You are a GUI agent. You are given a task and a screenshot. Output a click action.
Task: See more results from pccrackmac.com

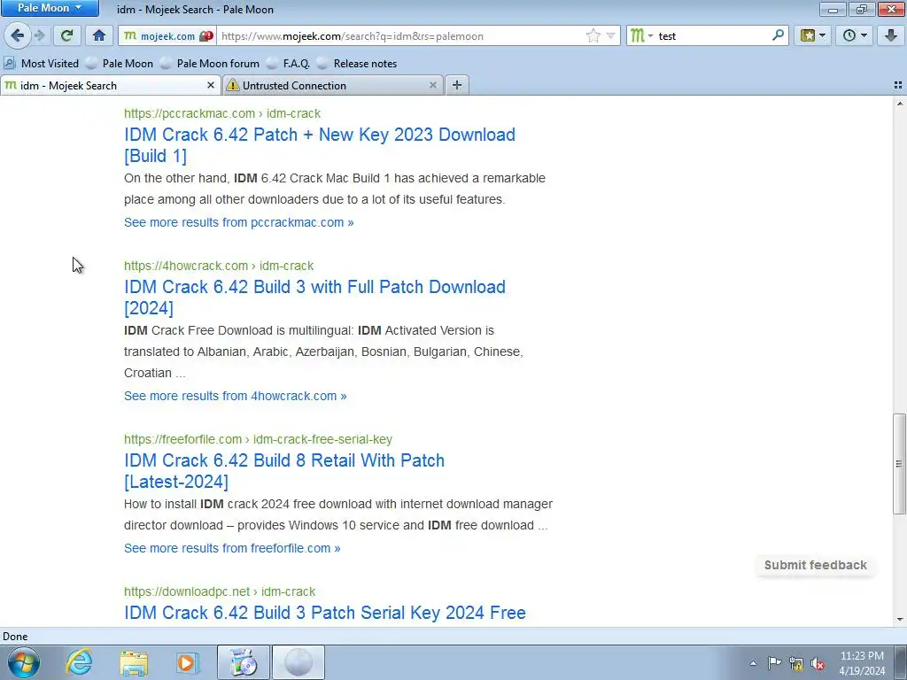(239, 222)
